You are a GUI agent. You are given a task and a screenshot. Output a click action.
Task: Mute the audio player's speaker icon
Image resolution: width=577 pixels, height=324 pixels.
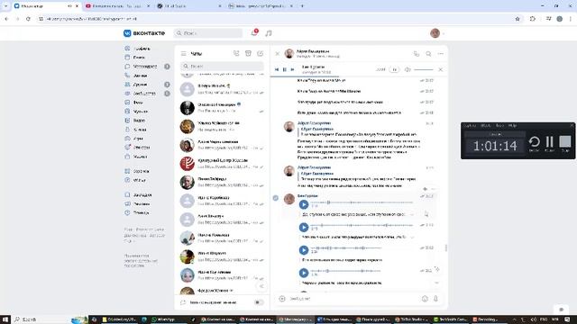pyautogui.click(x=408, y=69)
